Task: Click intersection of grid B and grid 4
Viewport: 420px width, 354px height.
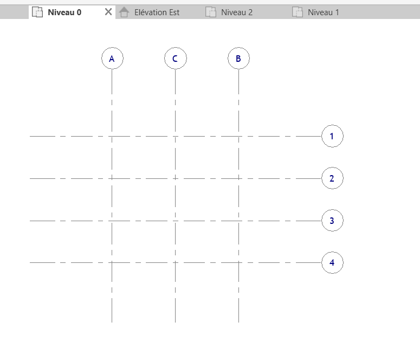Action: tap(238, 263)
